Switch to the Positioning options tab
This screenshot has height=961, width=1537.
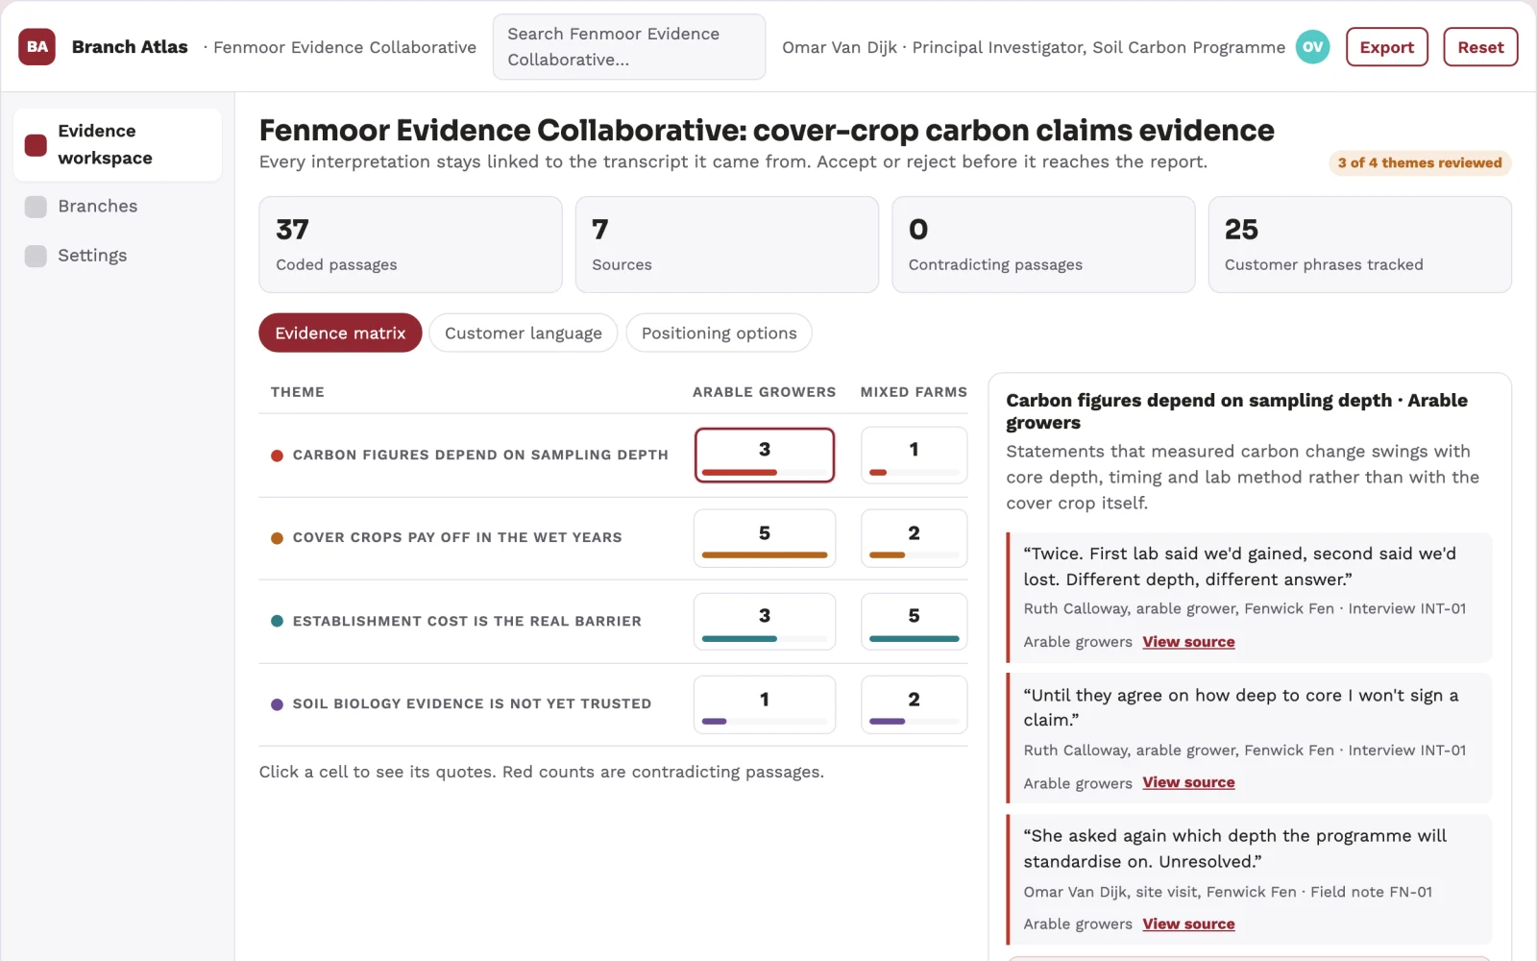720,333
